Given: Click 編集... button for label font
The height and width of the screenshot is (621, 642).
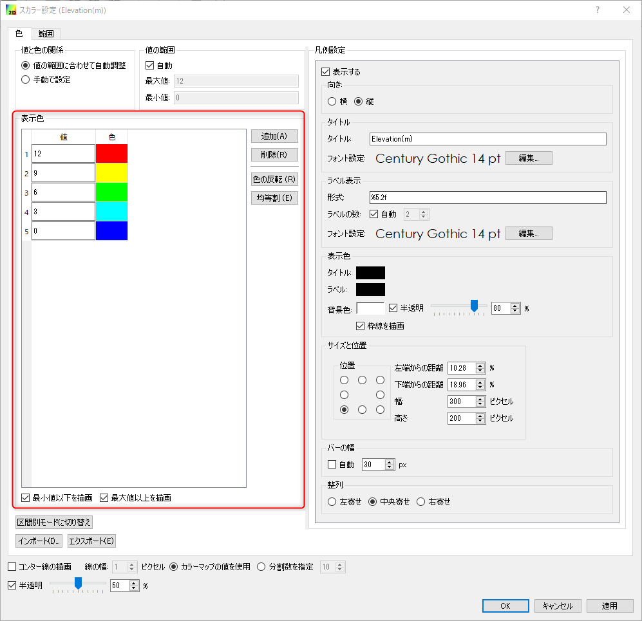Looking at the screenshot, I should click(529, 234).
